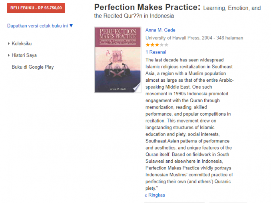Click the book description paragraph text
This screenshot has height=203, width=271.
tap(189, 124)
